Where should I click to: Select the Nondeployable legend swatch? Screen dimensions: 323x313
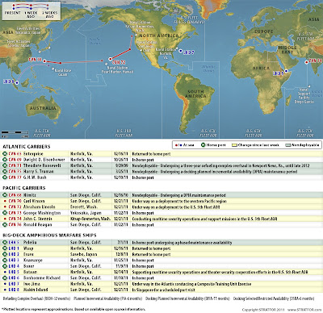coord(288,145)
